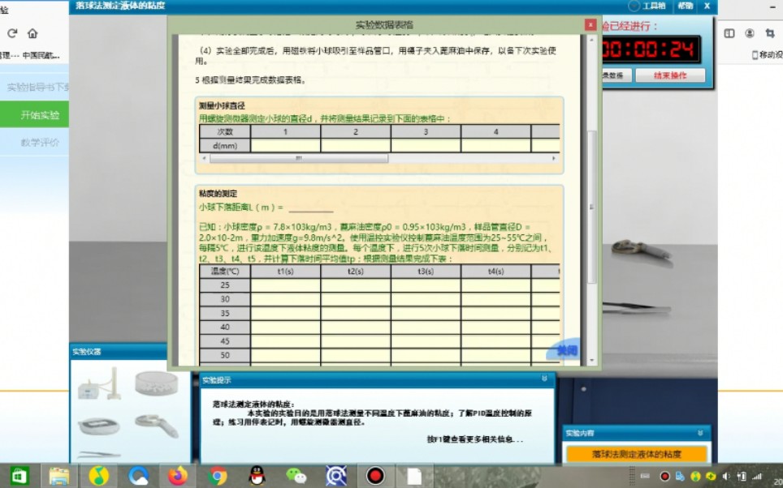
Task: Toggle the 中 input method indicator
Action: [645, 476]
